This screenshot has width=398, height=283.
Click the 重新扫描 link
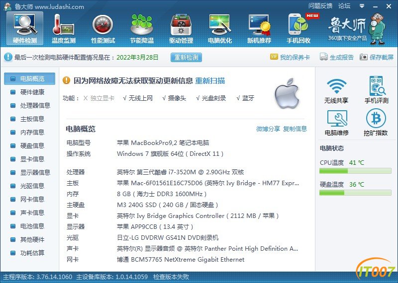tap(210, 81)
